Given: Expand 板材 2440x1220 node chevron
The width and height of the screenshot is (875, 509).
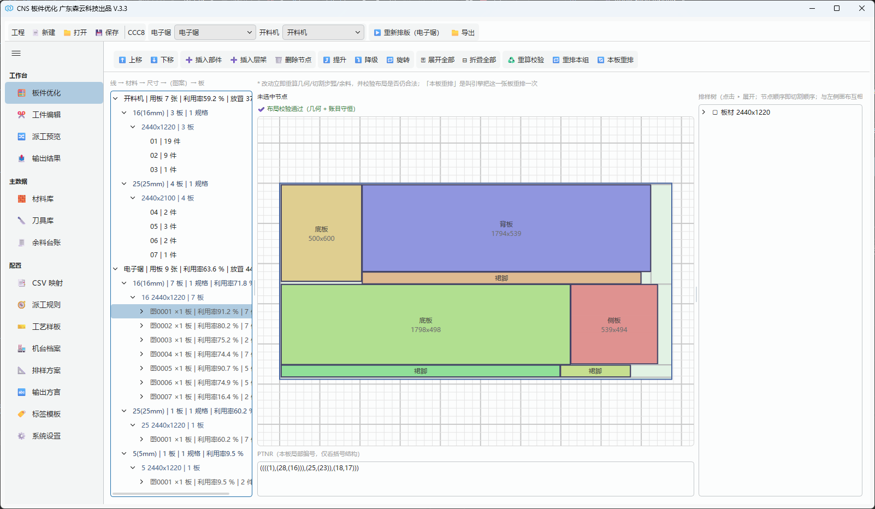Looking at the screenshot, I should (x=704, y=113).
